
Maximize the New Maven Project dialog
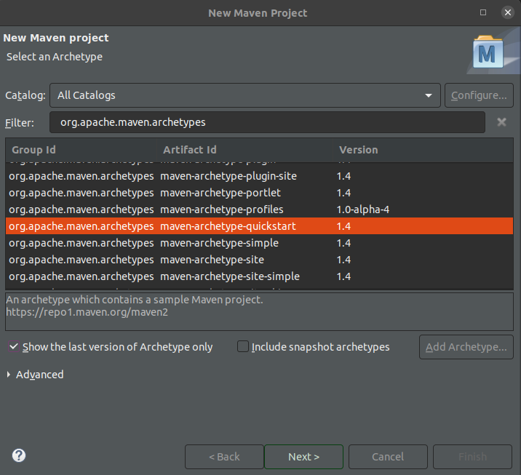[483, 12]
